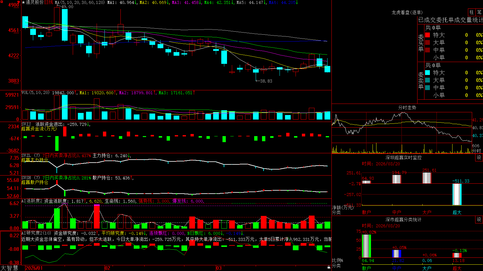Click 散户 bar showing 64.93 in 实时监控
The image size is (483, 271).
point(366,182)
